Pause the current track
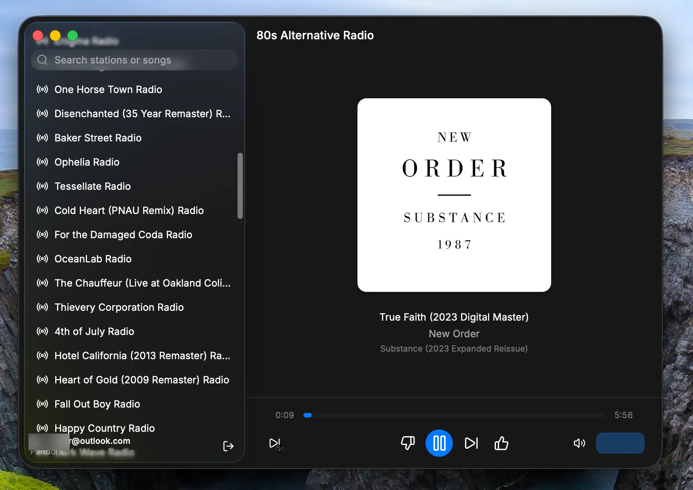Viewport: 693px width, 490px height. 439,443
